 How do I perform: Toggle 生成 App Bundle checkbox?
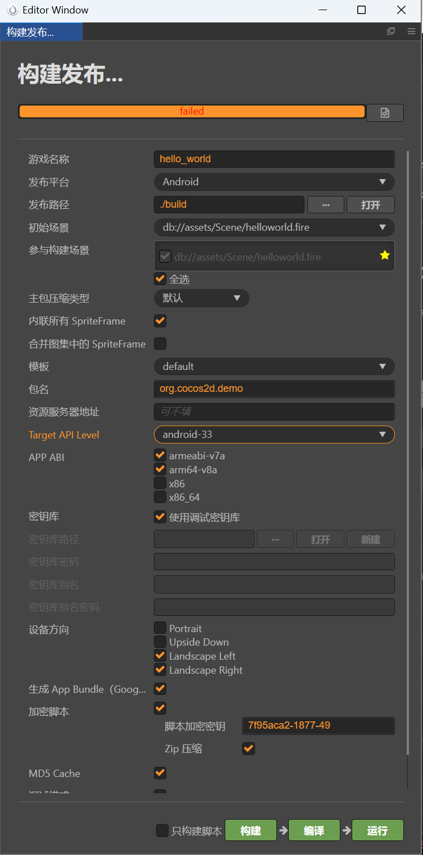tap(160, 688)
